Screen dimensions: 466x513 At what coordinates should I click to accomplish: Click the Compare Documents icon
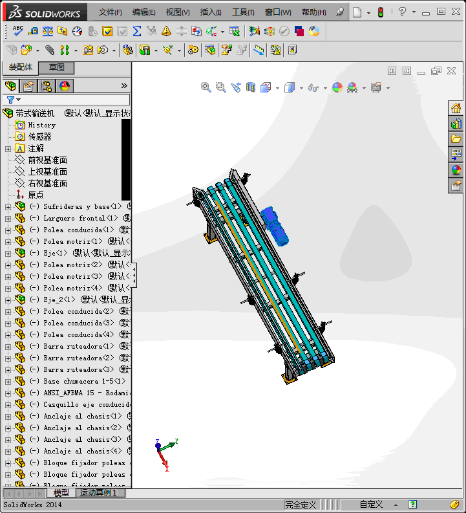coord(196,32)
